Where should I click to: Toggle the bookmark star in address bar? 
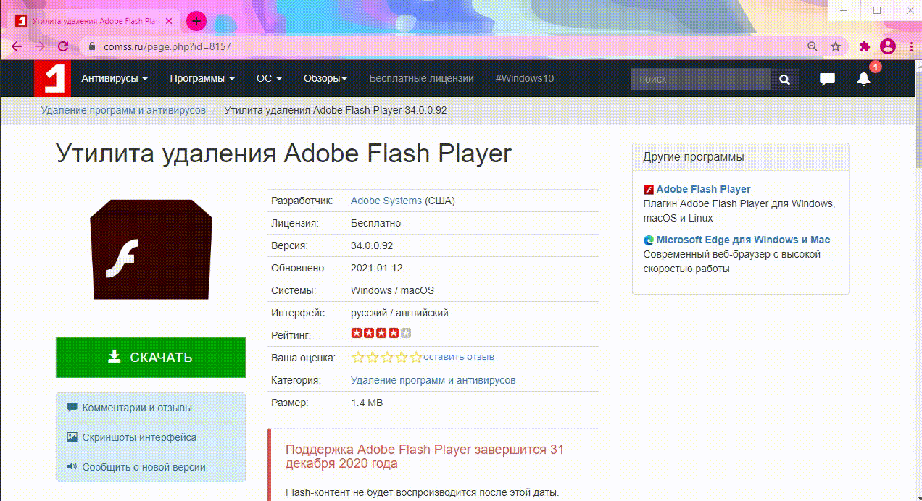tap(836, 46)
